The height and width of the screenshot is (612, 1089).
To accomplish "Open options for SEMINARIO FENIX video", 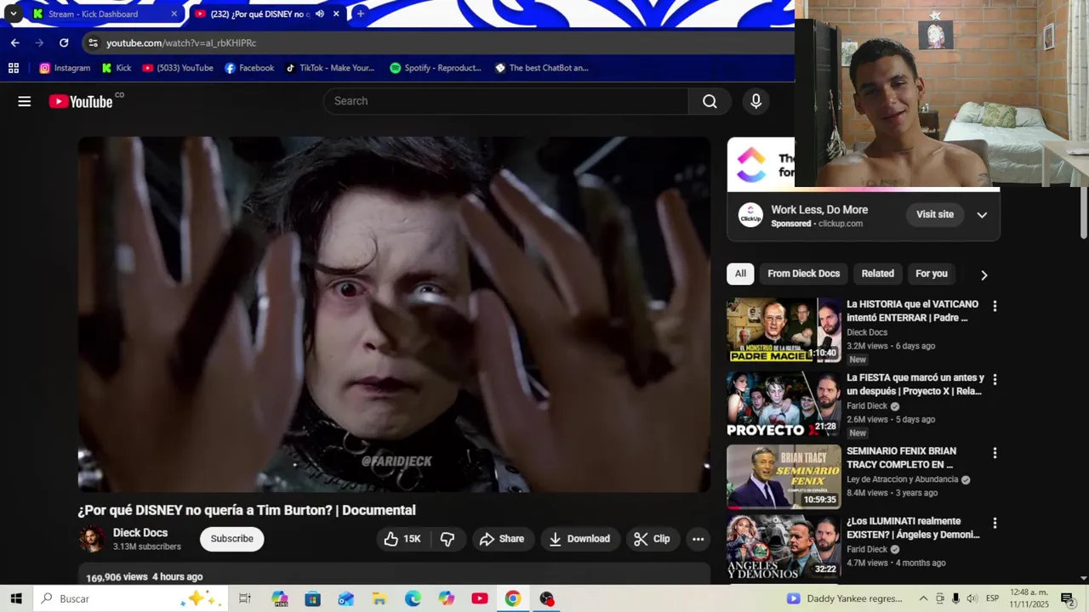I will (995, 453).
